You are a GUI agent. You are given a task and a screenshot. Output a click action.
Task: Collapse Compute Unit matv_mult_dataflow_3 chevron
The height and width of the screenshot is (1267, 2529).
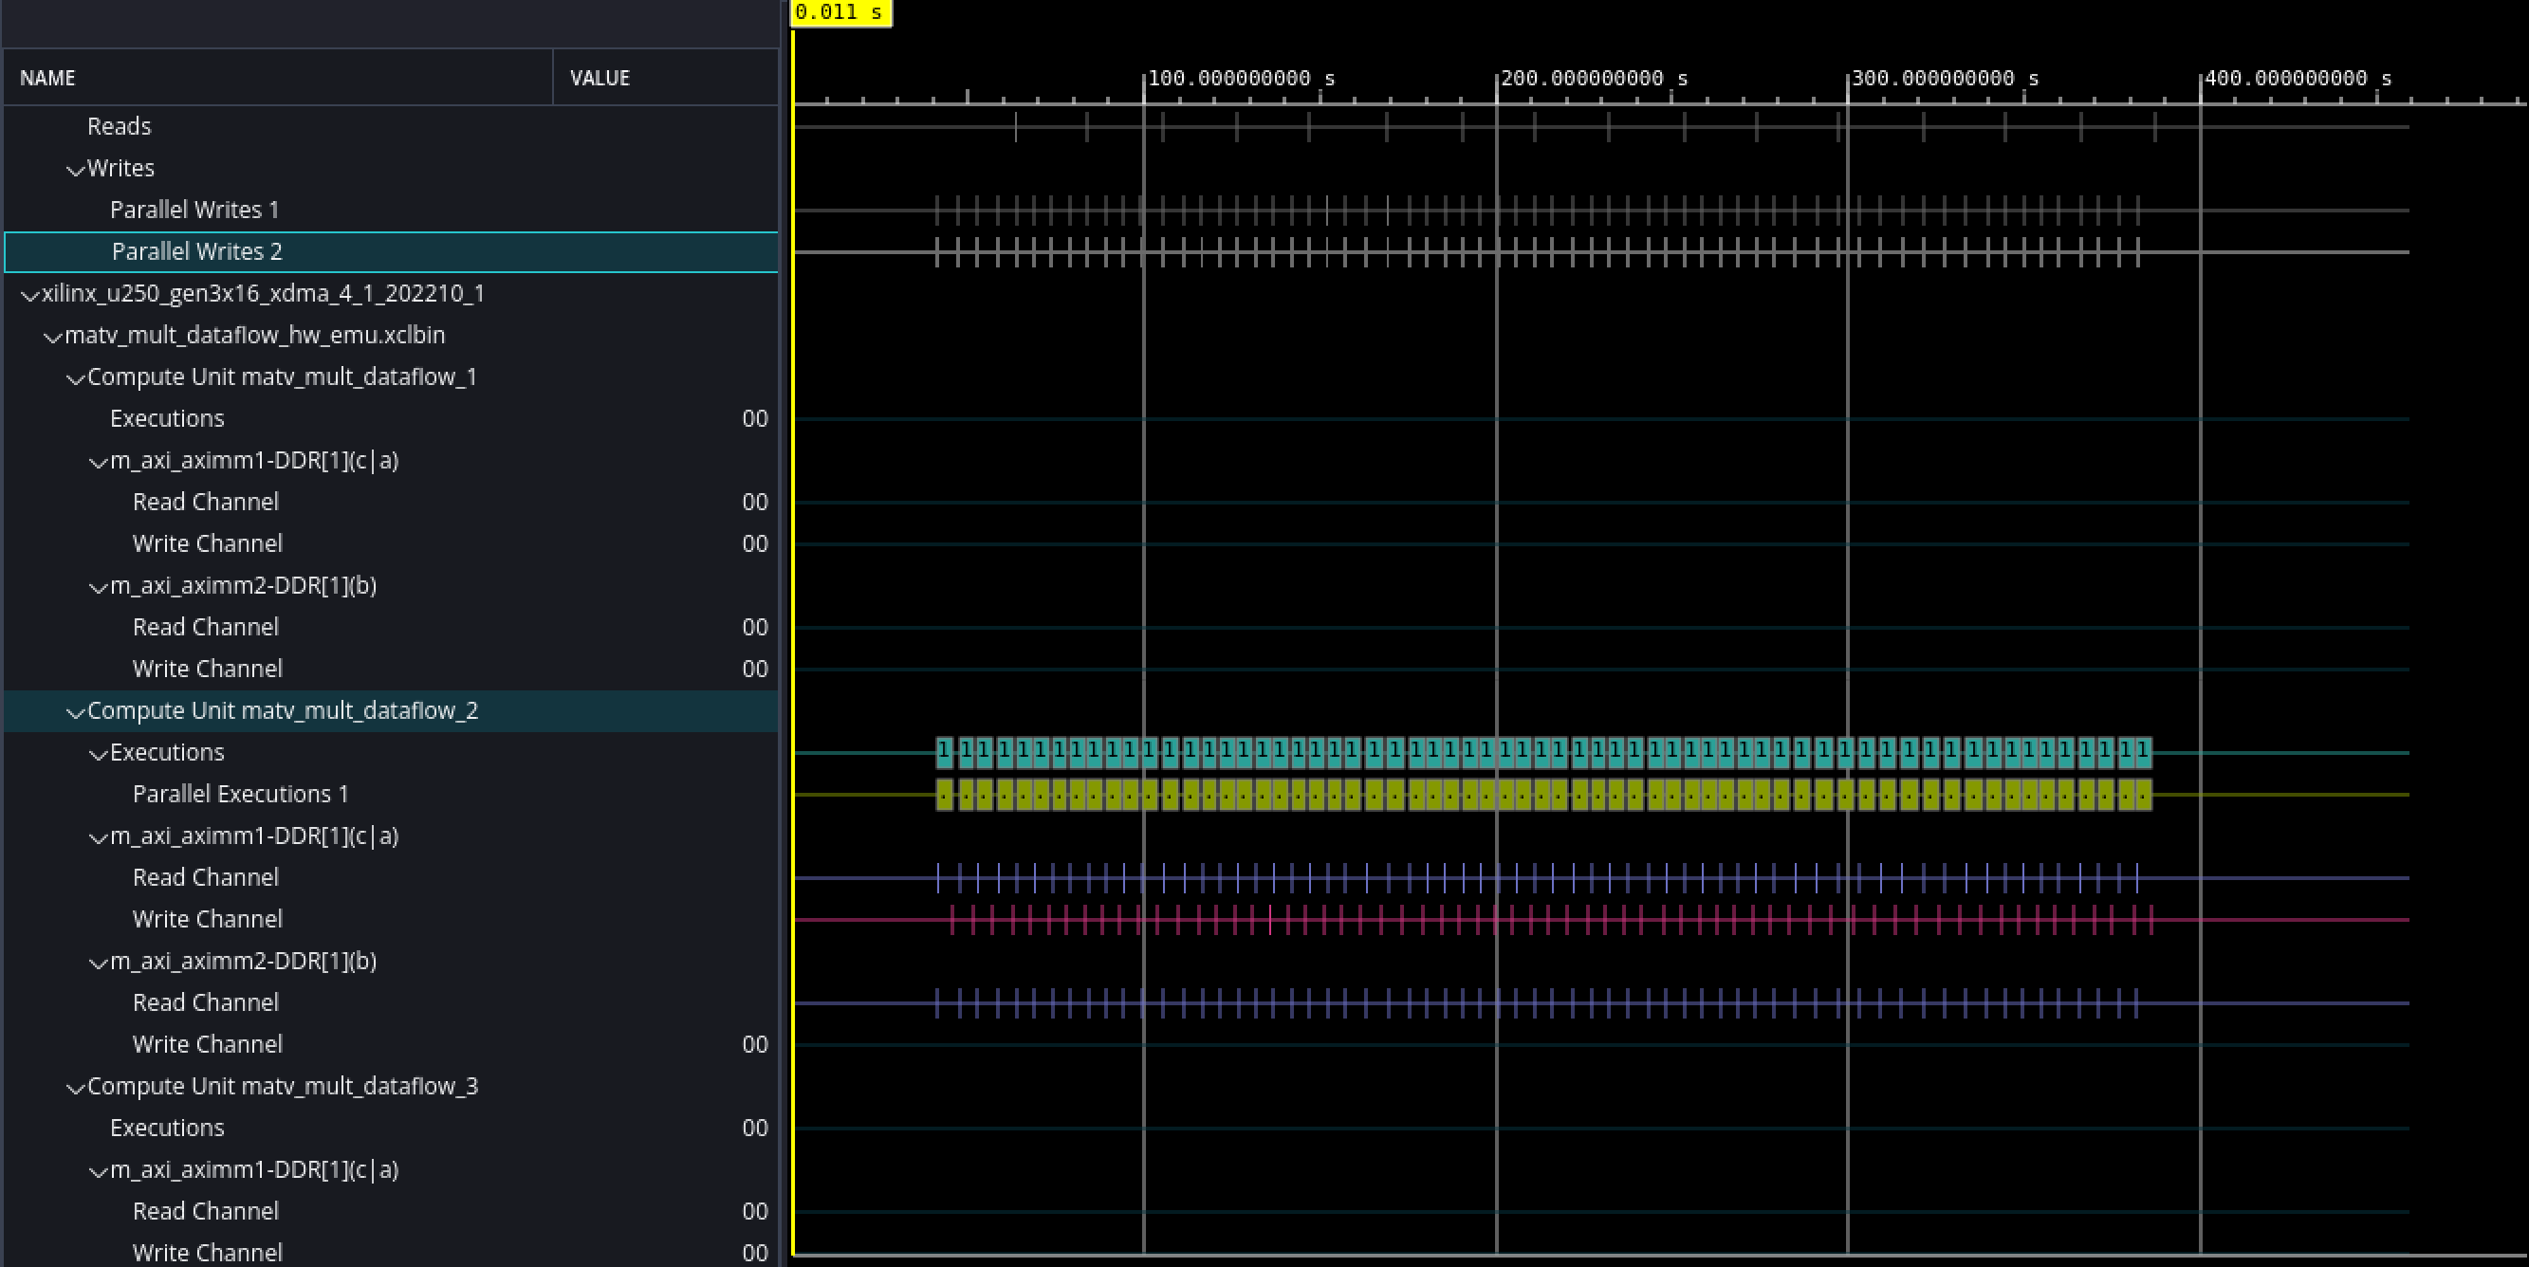[x=75, y=1089]
